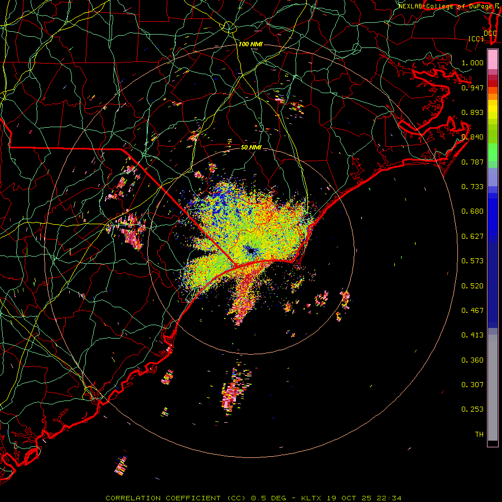This screenshot has width=502, height=502.
Task: Click the 0.253 scale value
Action: pos(472,409)
